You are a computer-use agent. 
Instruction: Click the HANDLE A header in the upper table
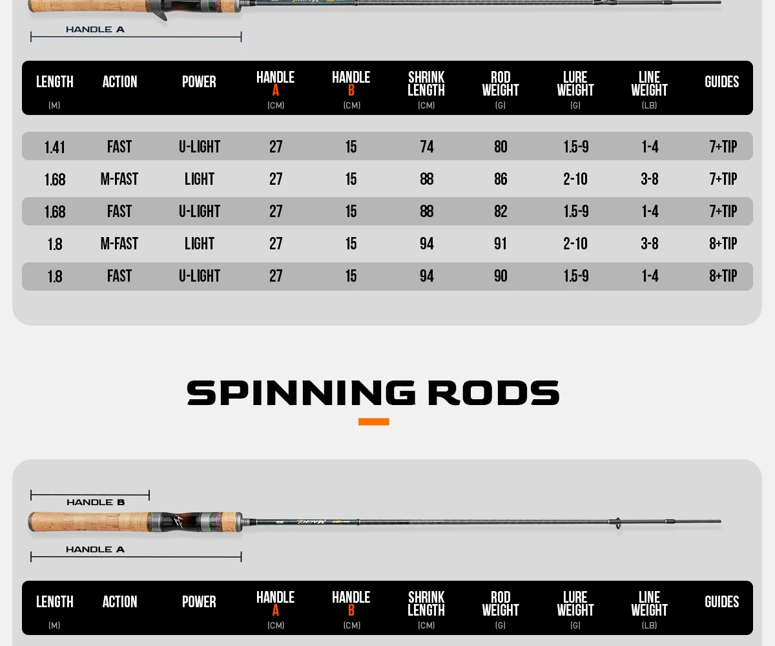pos(275,84)
